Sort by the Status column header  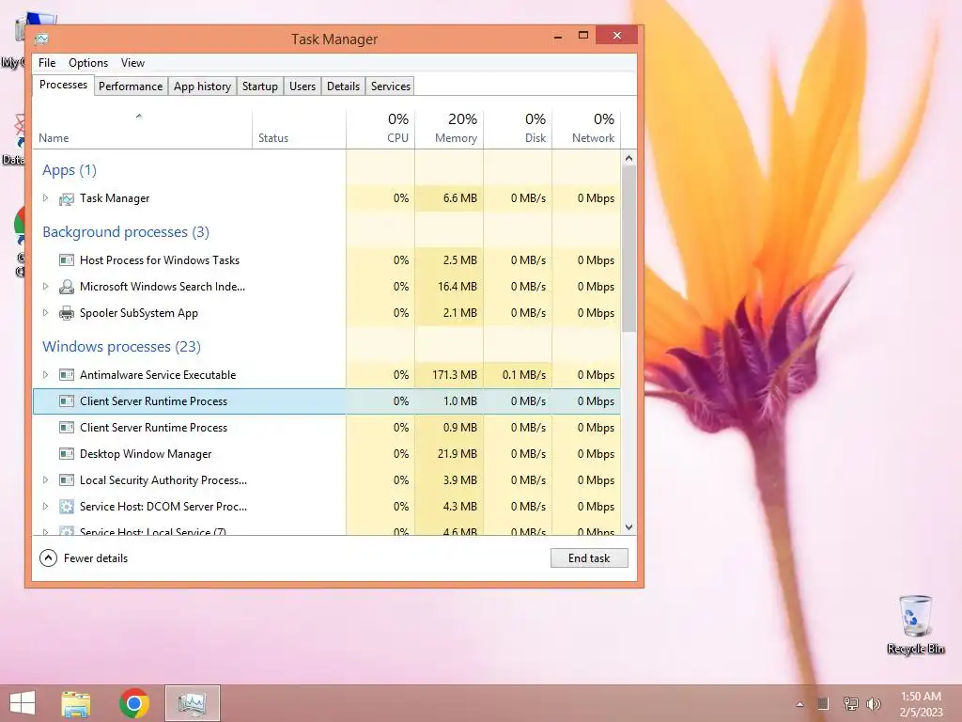[299, 129]
